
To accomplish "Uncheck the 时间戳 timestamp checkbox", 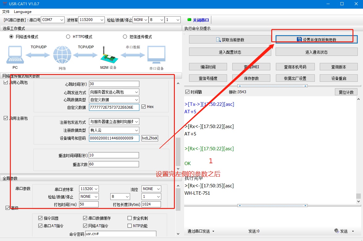I will click(x=187, y=92).
